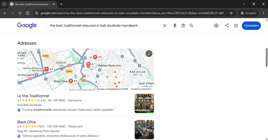The width and height of the screenshot is (268, 140).
Task: Select the 4,8 rated restaurant pin
Action: [x=98, y=57]
